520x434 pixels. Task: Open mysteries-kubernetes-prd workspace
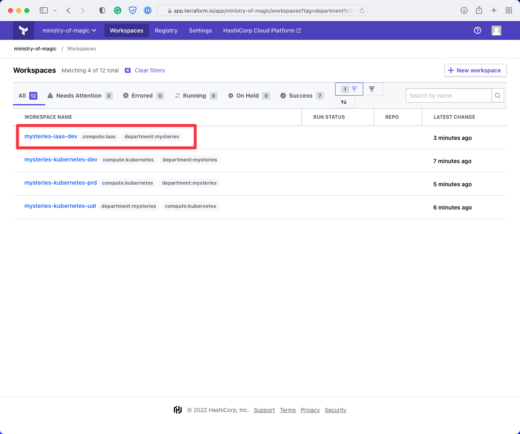61,183
